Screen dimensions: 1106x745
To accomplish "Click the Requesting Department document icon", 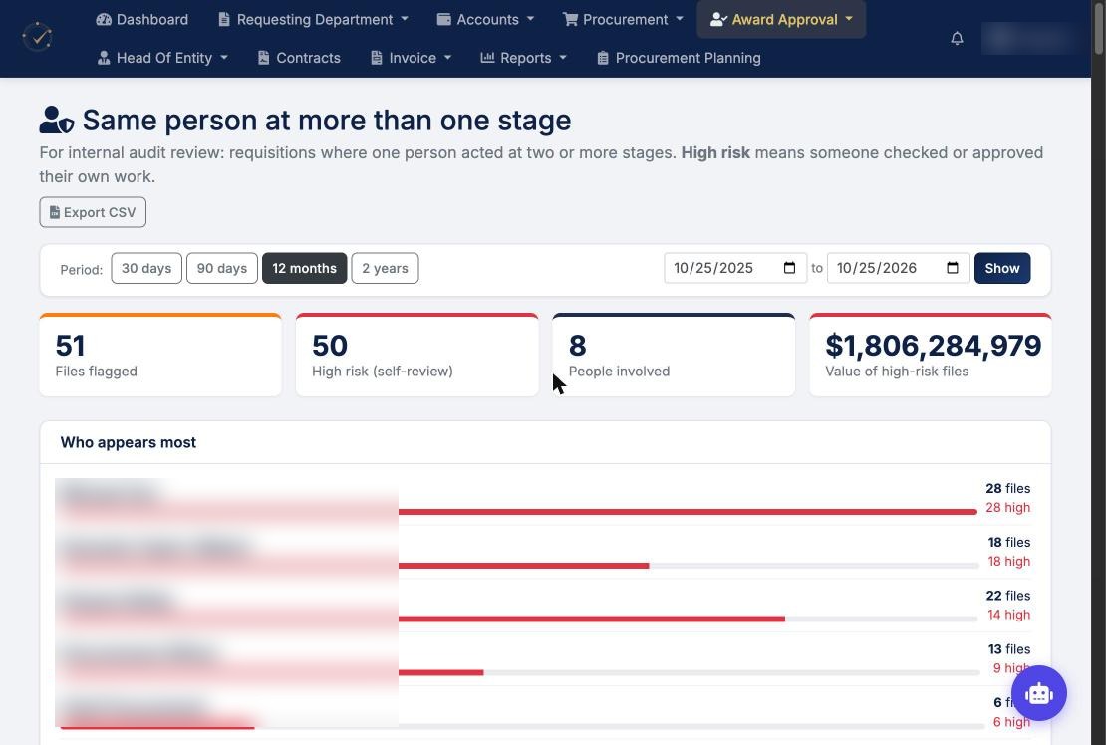I will point(224,19).
